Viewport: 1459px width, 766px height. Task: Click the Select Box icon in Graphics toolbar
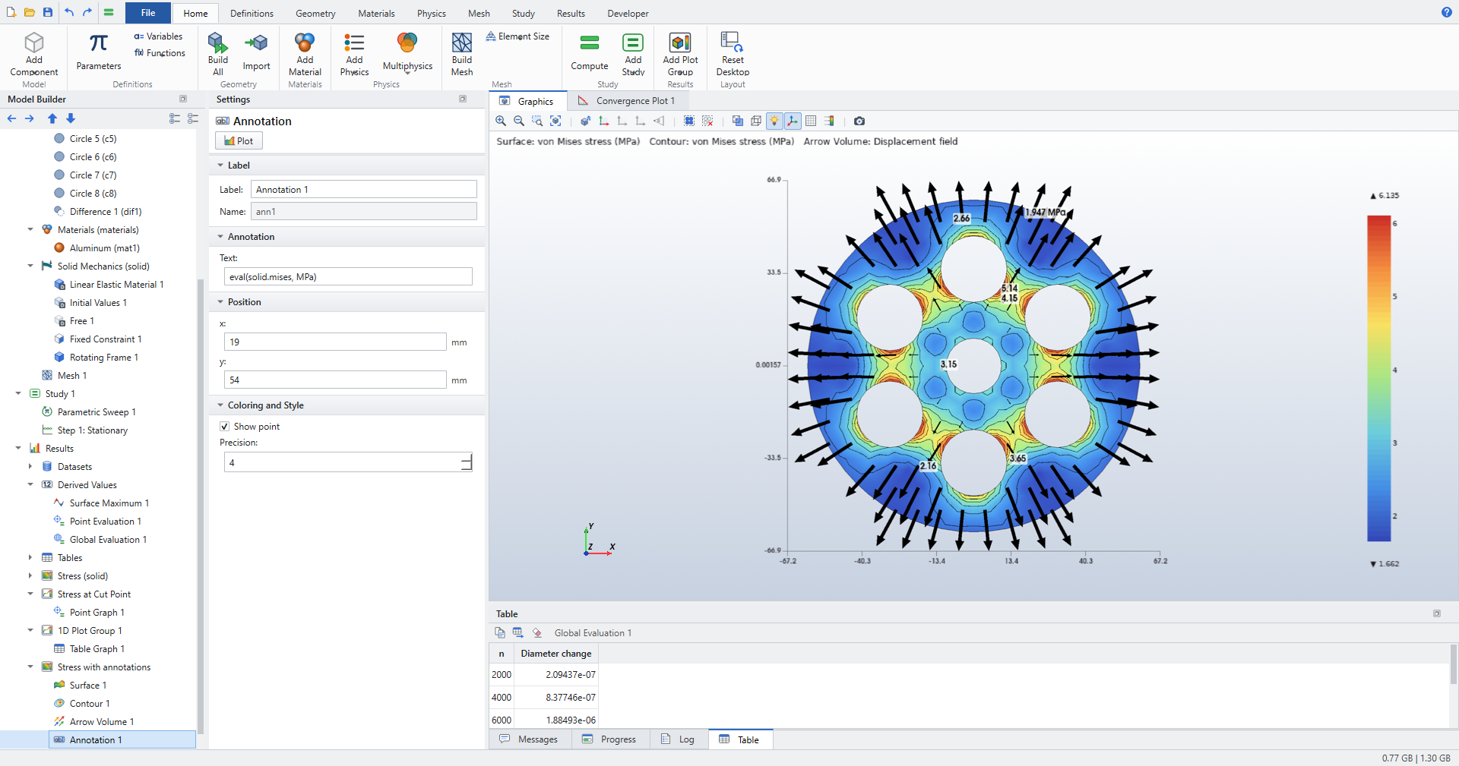point(689,121)
